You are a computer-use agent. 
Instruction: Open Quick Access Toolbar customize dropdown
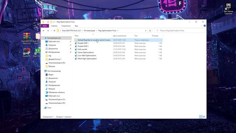point(54,22)
